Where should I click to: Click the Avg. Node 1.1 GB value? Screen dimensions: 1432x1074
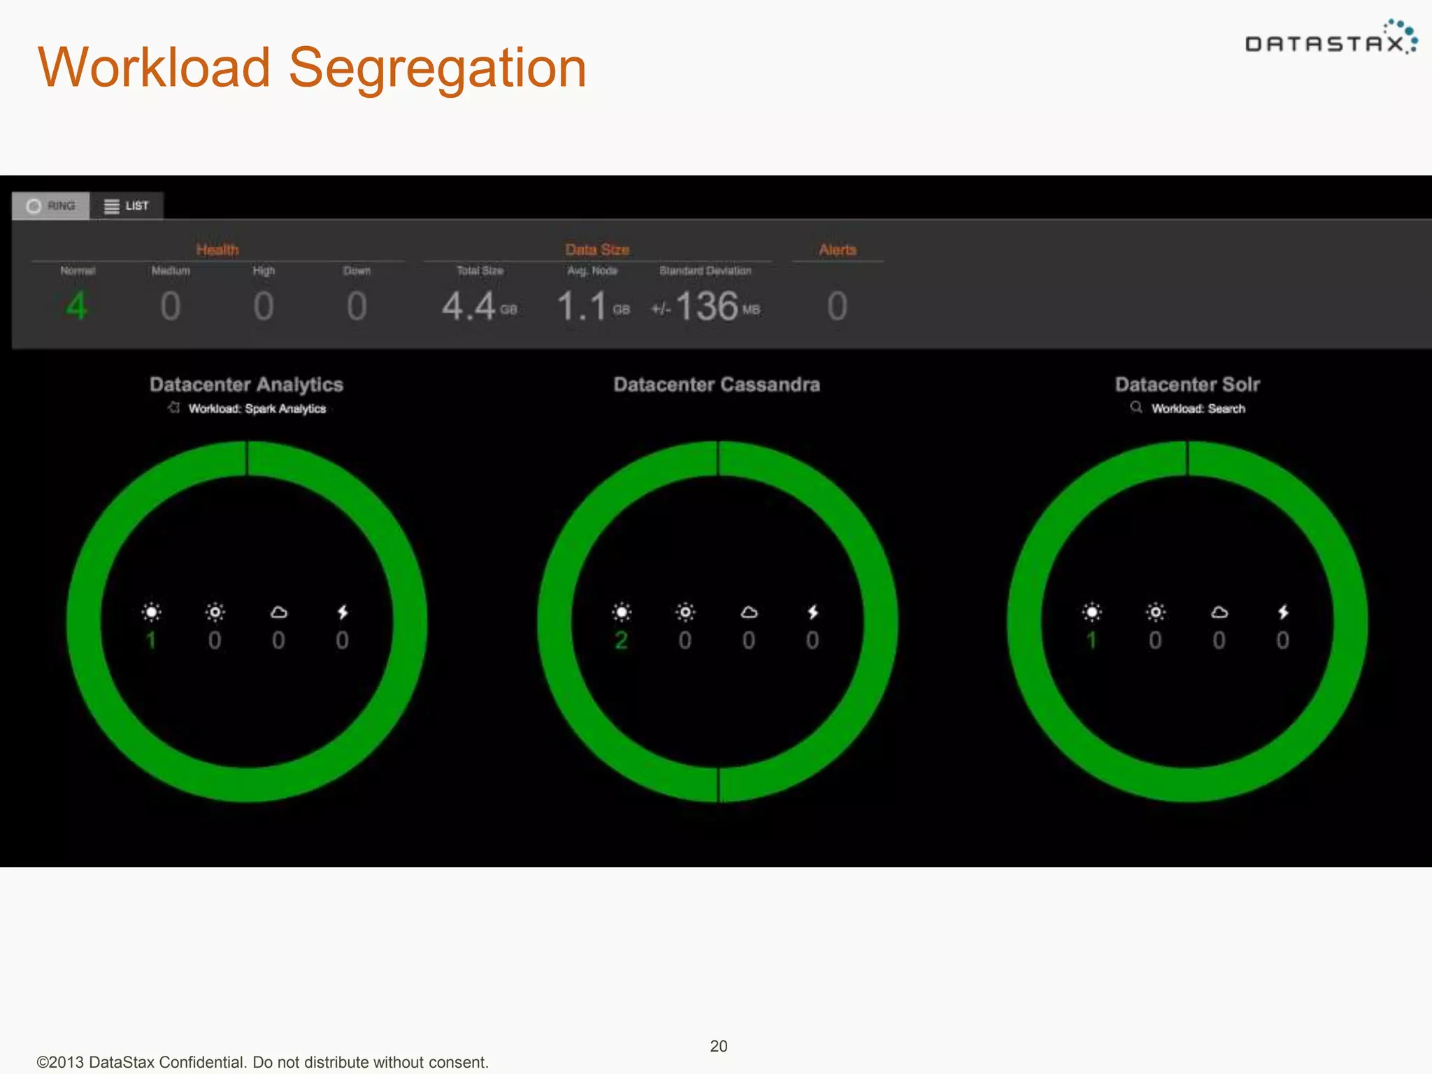point(593,307)
